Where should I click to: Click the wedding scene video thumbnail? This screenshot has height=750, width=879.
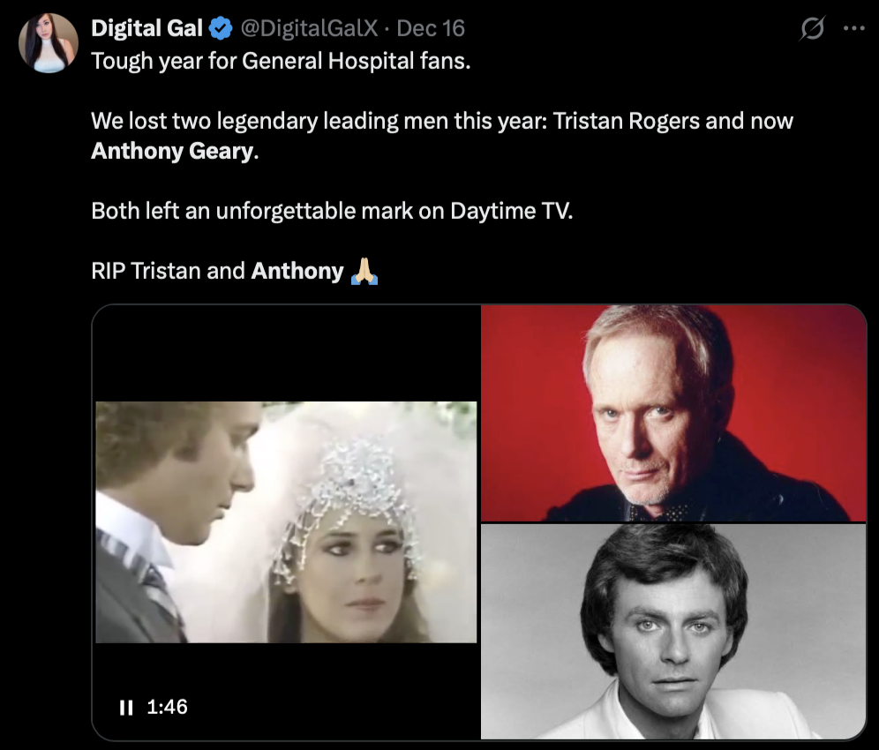coord(285,522)
